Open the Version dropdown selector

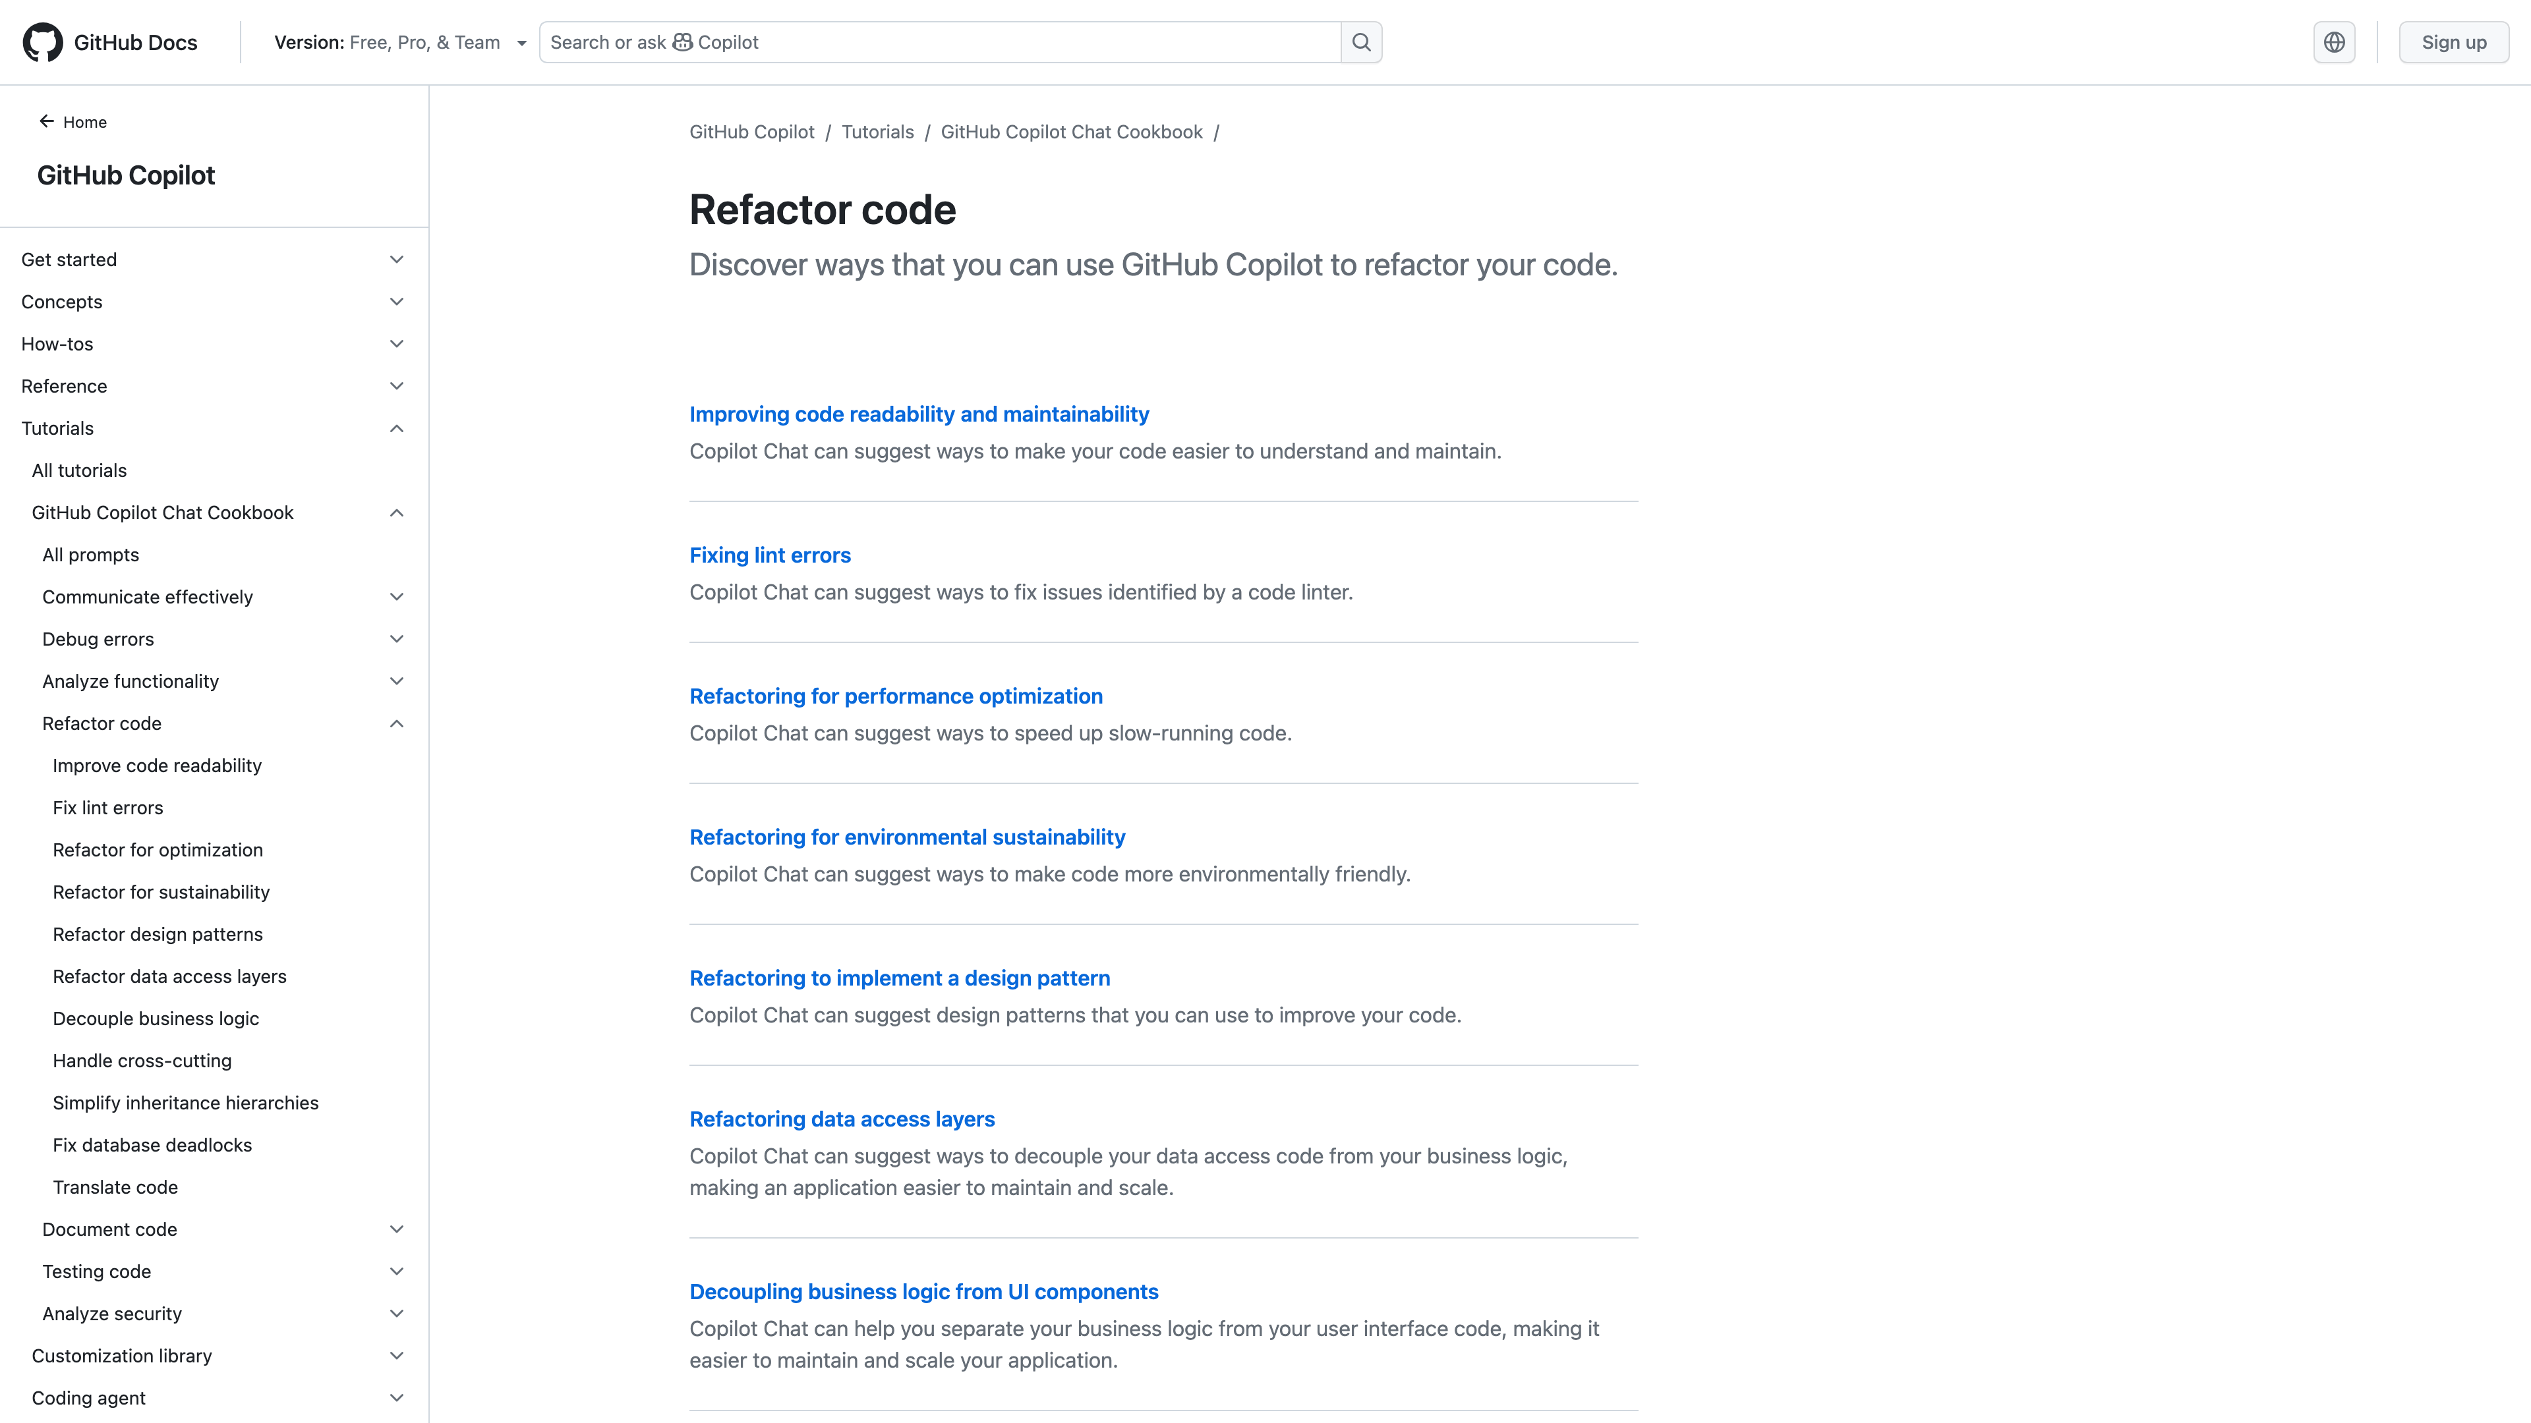pos(400,42)
